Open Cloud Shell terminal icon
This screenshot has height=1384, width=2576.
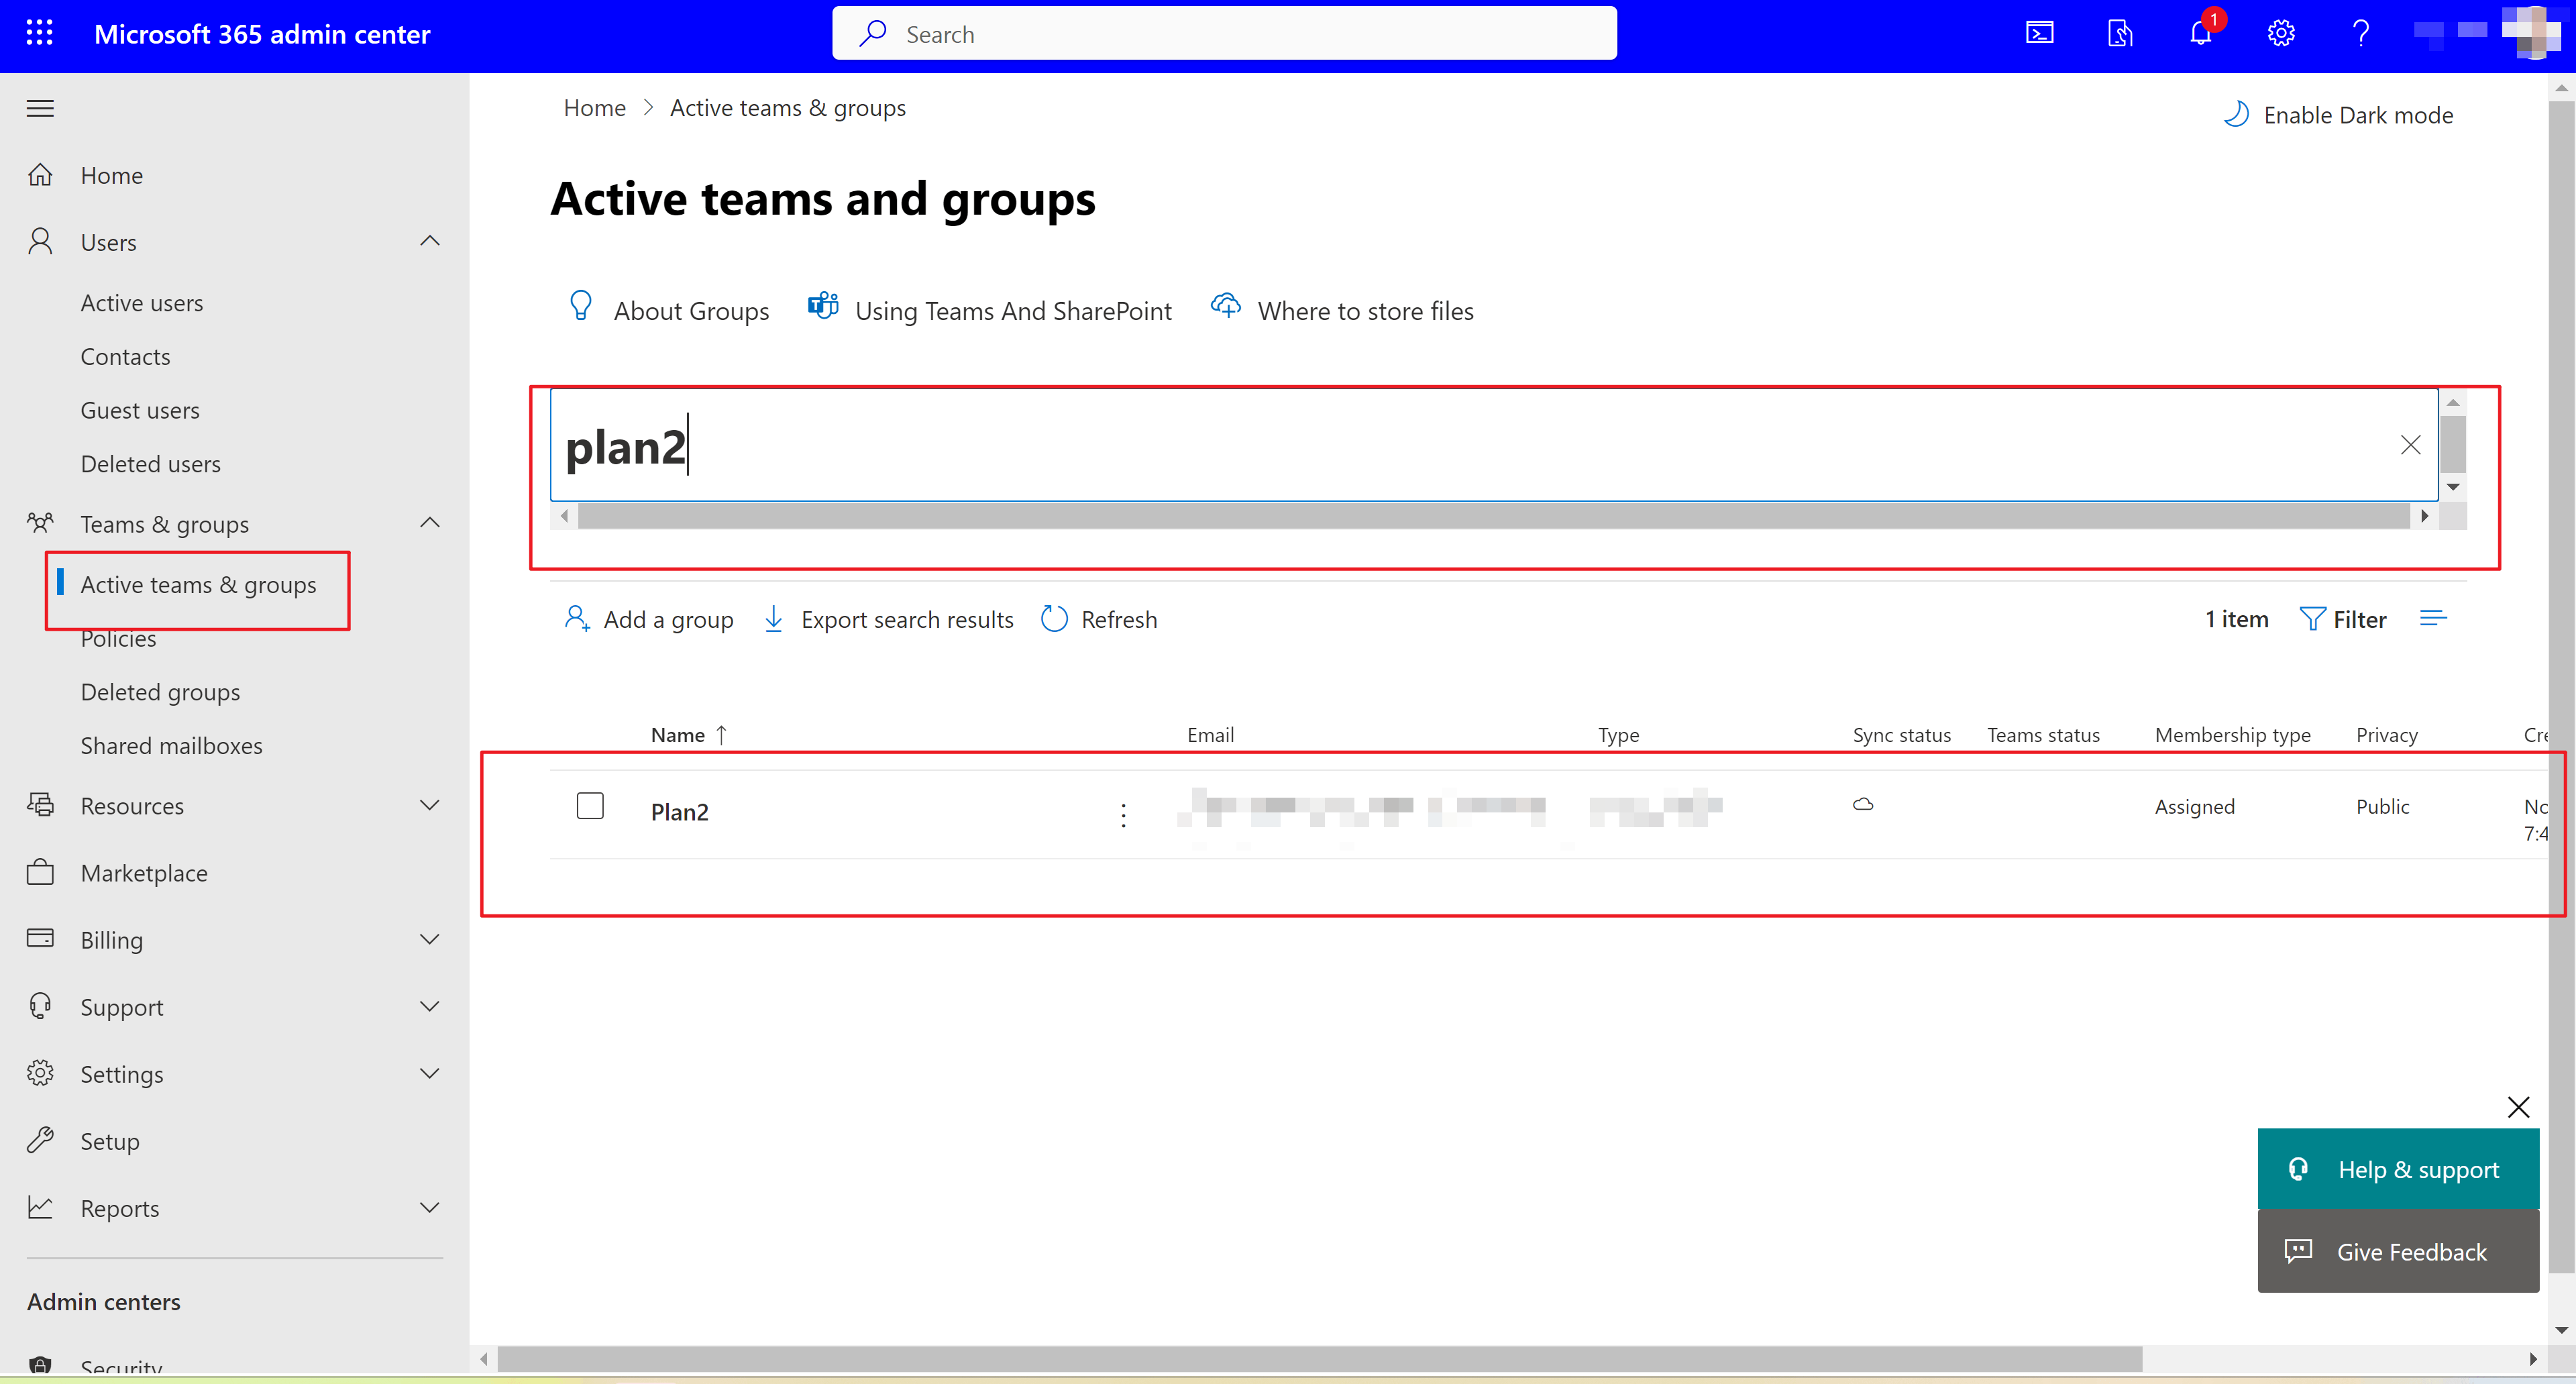(x=2039, y=33)
